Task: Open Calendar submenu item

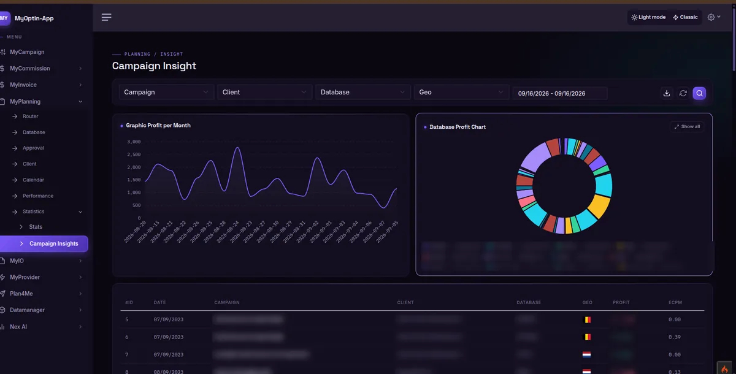Action: [33, 180]
